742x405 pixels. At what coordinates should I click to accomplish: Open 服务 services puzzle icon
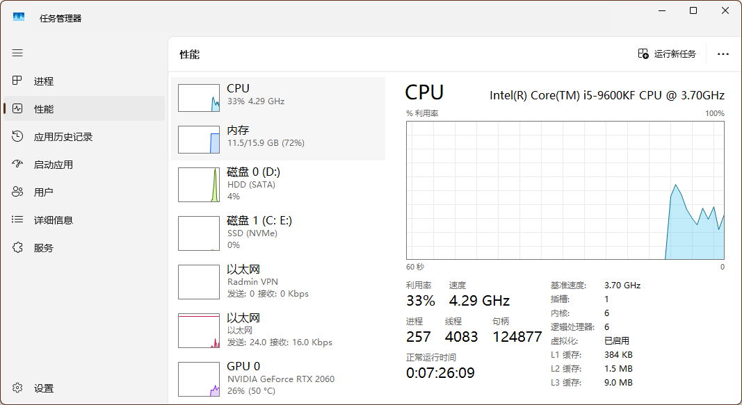pos(18,248)
